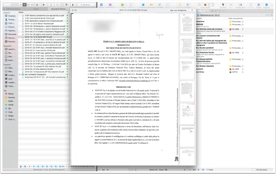The height and width of the screenshot is (174, 276).
Task: Select the Verde tag in sidebar
Action: [11, 105]
